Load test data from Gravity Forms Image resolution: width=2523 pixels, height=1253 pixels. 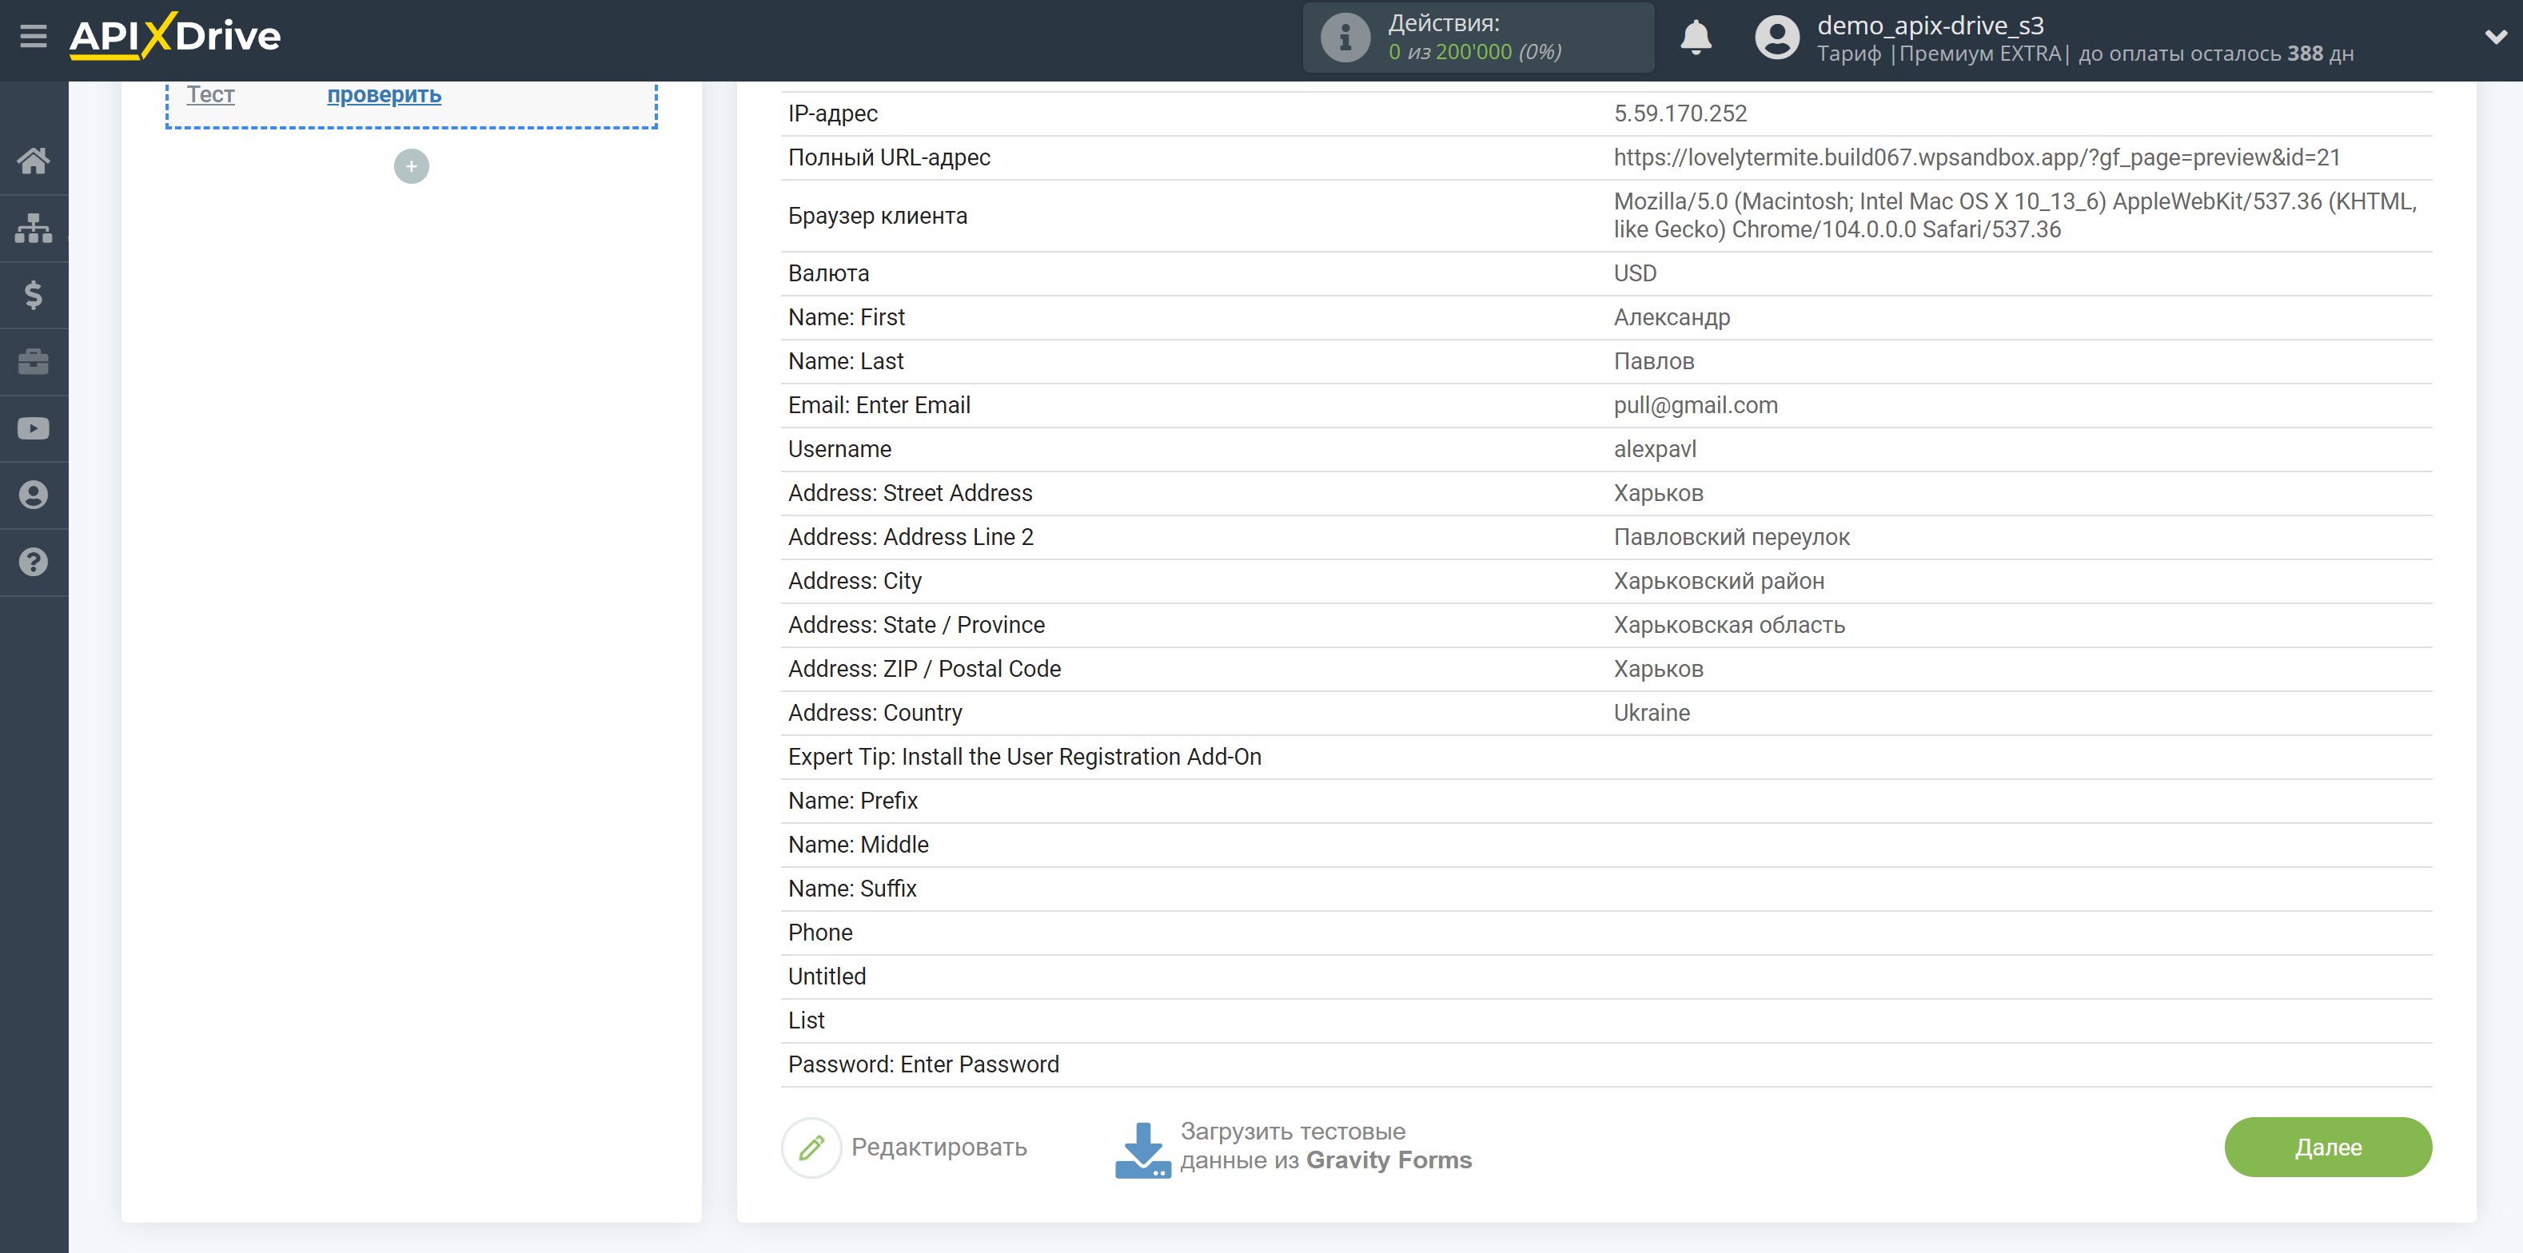click(1325, 1146)
